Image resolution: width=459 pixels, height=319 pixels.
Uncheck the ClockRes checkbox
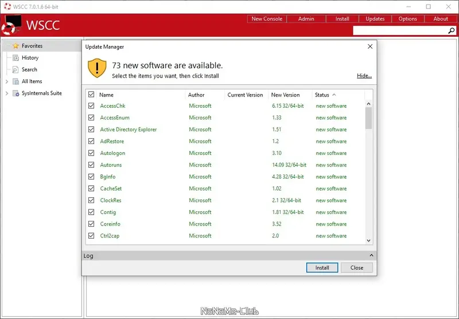(x=91, y=200)
